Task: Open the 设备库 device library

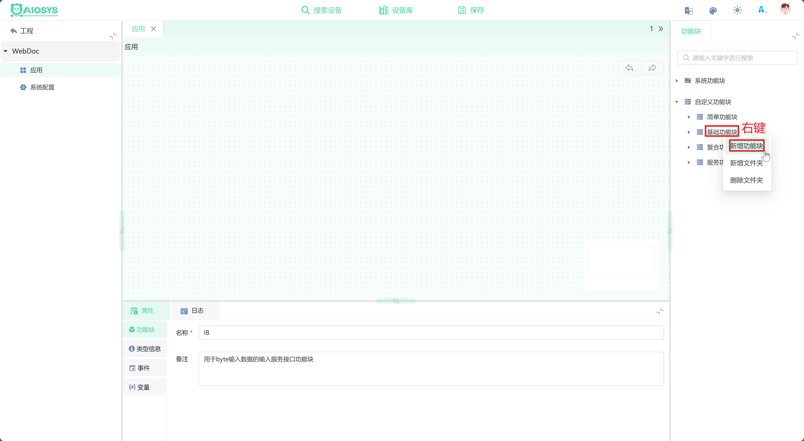Action: [x=396, y=10]
